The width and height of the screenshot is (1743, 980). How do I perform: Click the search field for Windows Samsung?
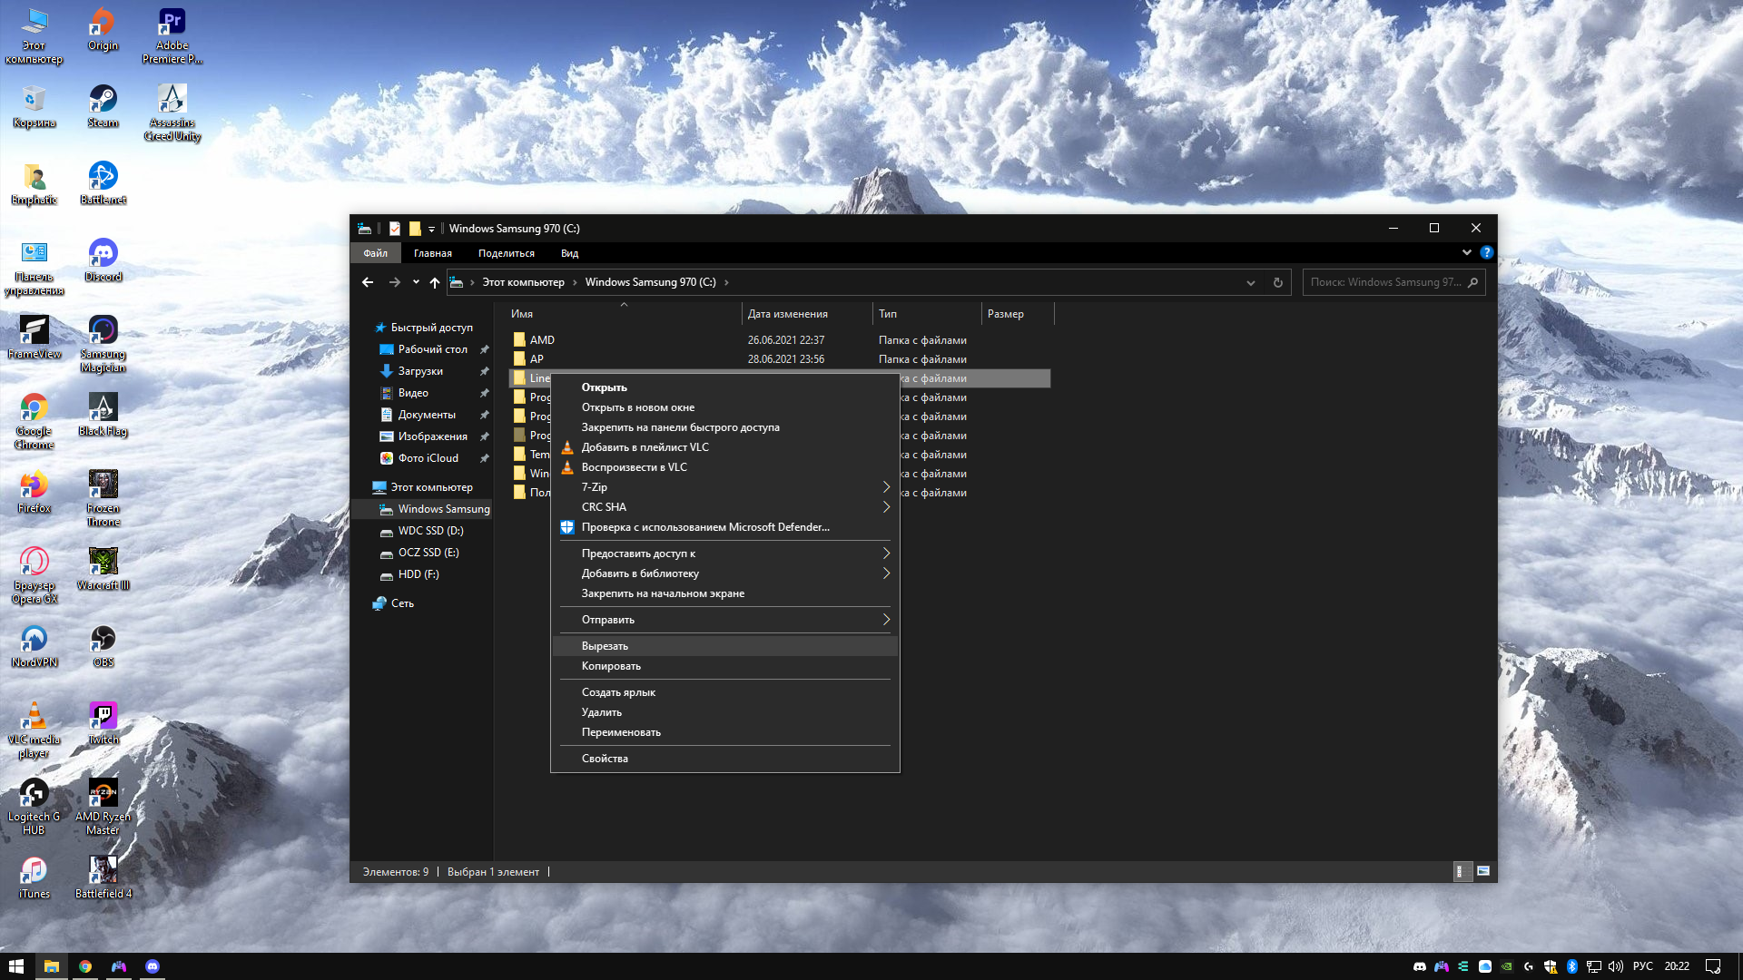coord(1384,282)
